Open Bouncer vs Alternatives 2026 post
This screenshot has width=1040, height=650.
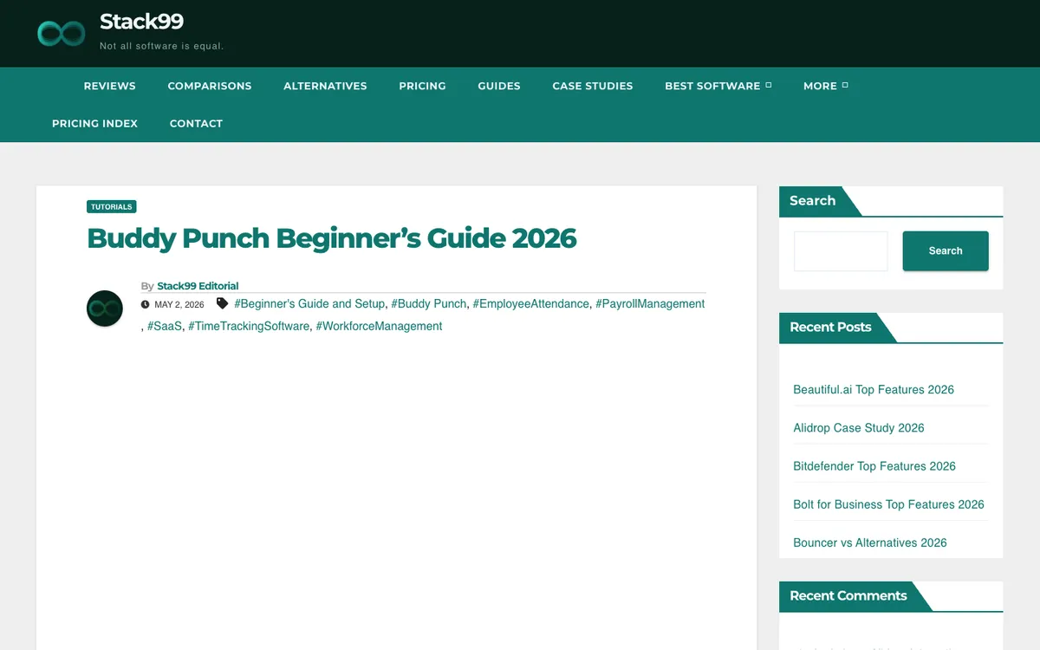pyautogui.click(x=870, y=543)
